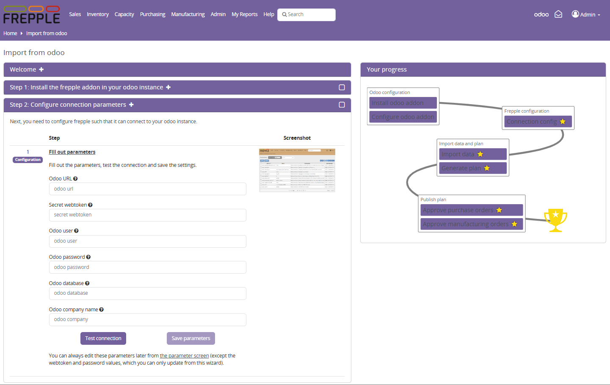Image resolution: width=610 pixels, height=385 pixels.
Task: Click the Frepple logo
Action: (x=32, y=14)
